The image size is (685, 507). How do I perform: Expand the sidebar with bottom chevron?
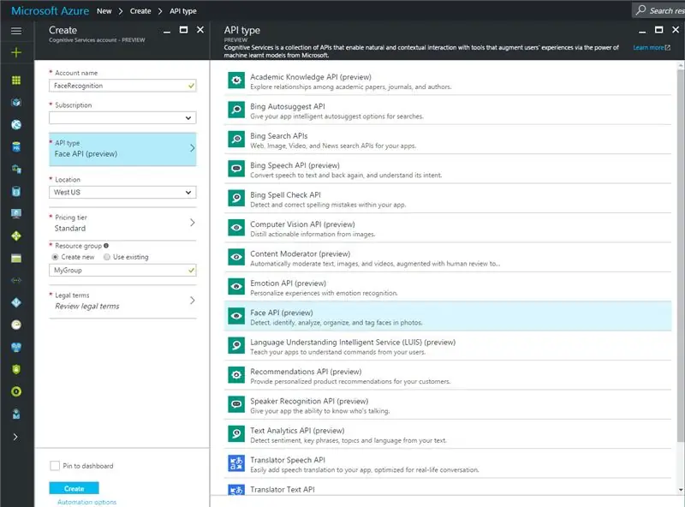[x=15, y=437]
